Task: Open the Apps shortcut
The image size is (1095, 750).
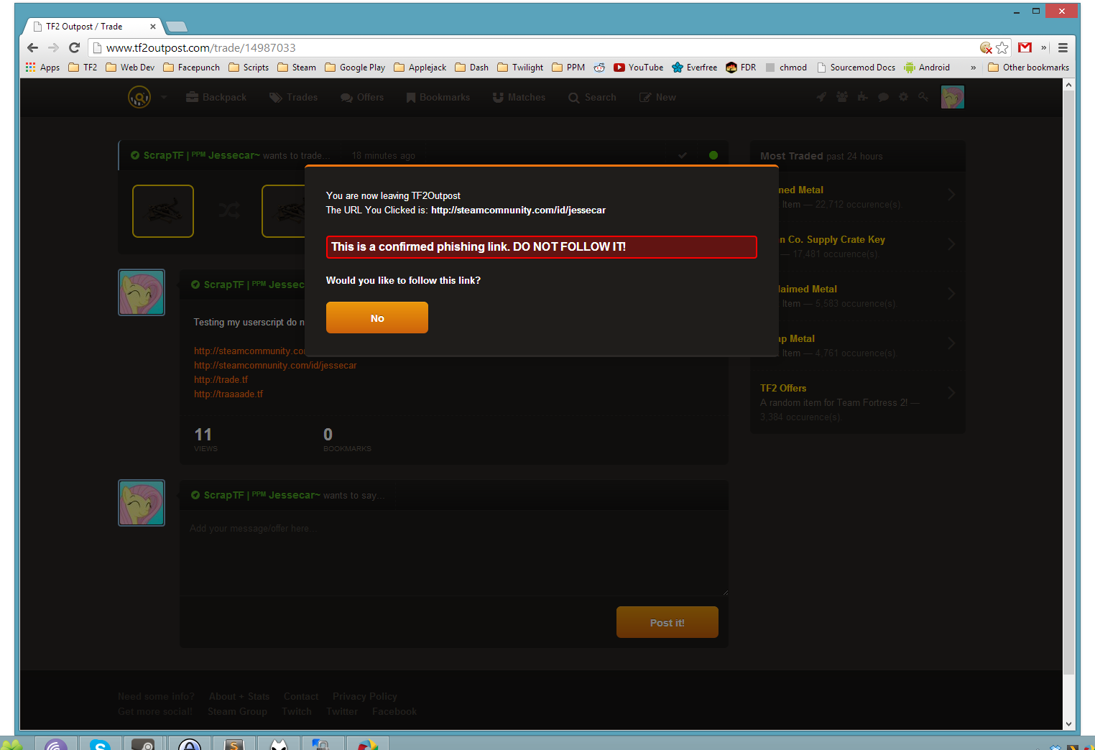Action: [42, 68]
